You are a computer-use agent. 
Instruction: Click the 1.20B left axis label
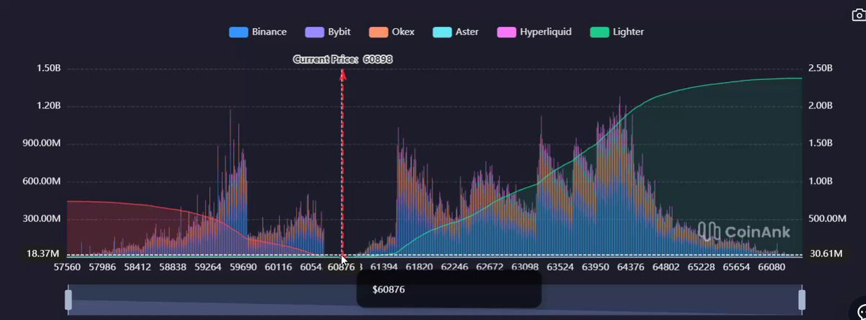(48, 106)
